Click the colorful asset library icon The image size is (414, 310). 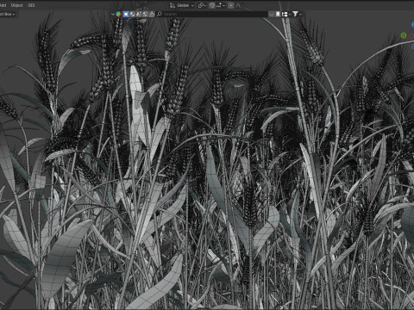tap(118, 14)
